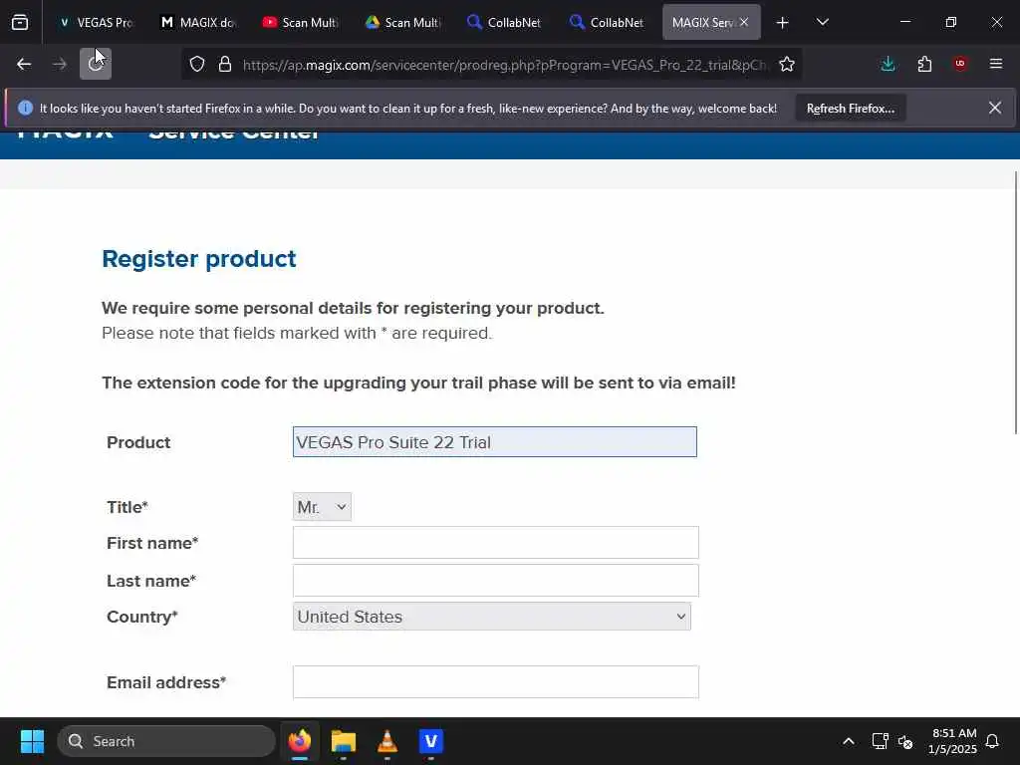Image resolution: width=1020 pixels, height=765 pixels.
Task: Open Firefox from the taskbar
Action: tap(299, 741)
